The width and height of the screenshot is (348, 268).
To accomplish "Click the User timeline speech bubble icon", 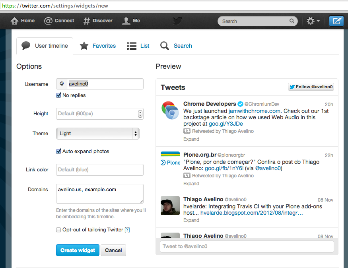I will [26, 46].
